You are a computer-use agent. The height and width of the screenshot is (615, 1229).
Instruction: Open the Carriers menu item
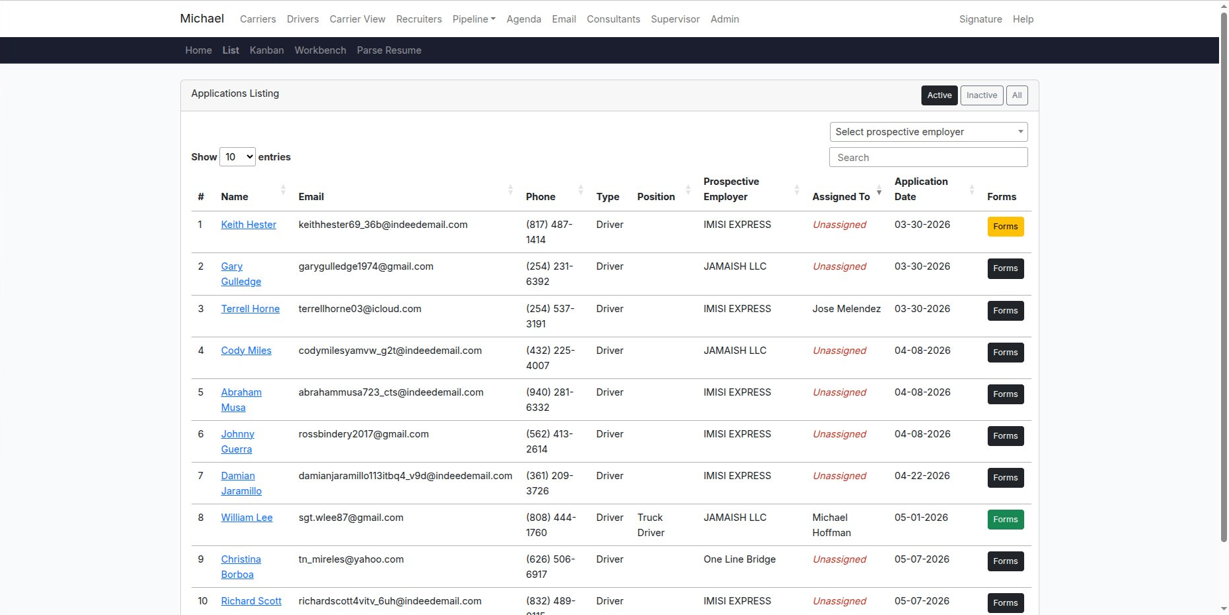point(258,19)
